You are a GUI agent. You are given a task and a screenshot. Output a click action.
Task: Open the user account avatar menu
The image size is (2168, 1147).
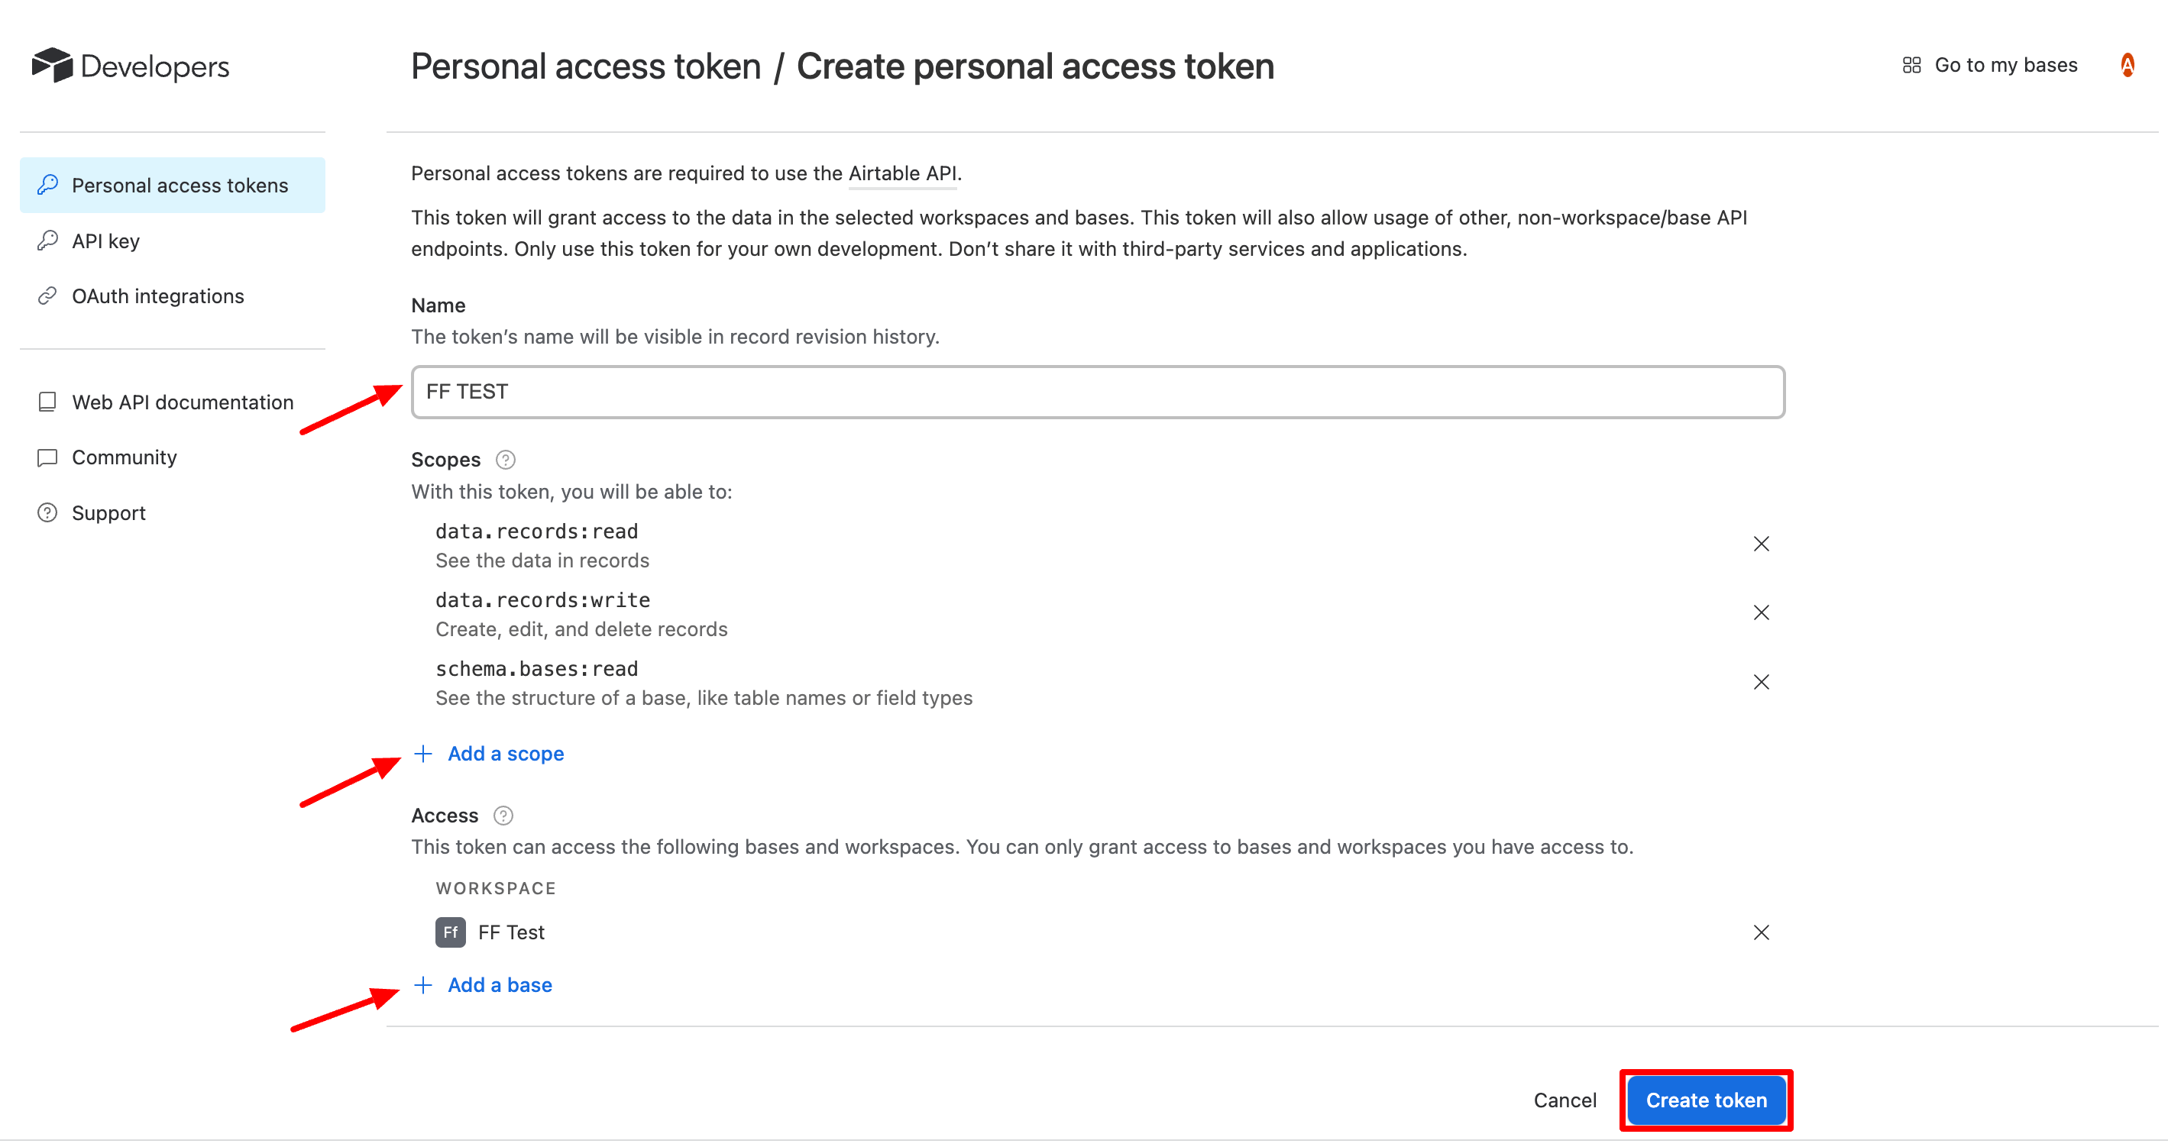click(x=2127, y=65)
